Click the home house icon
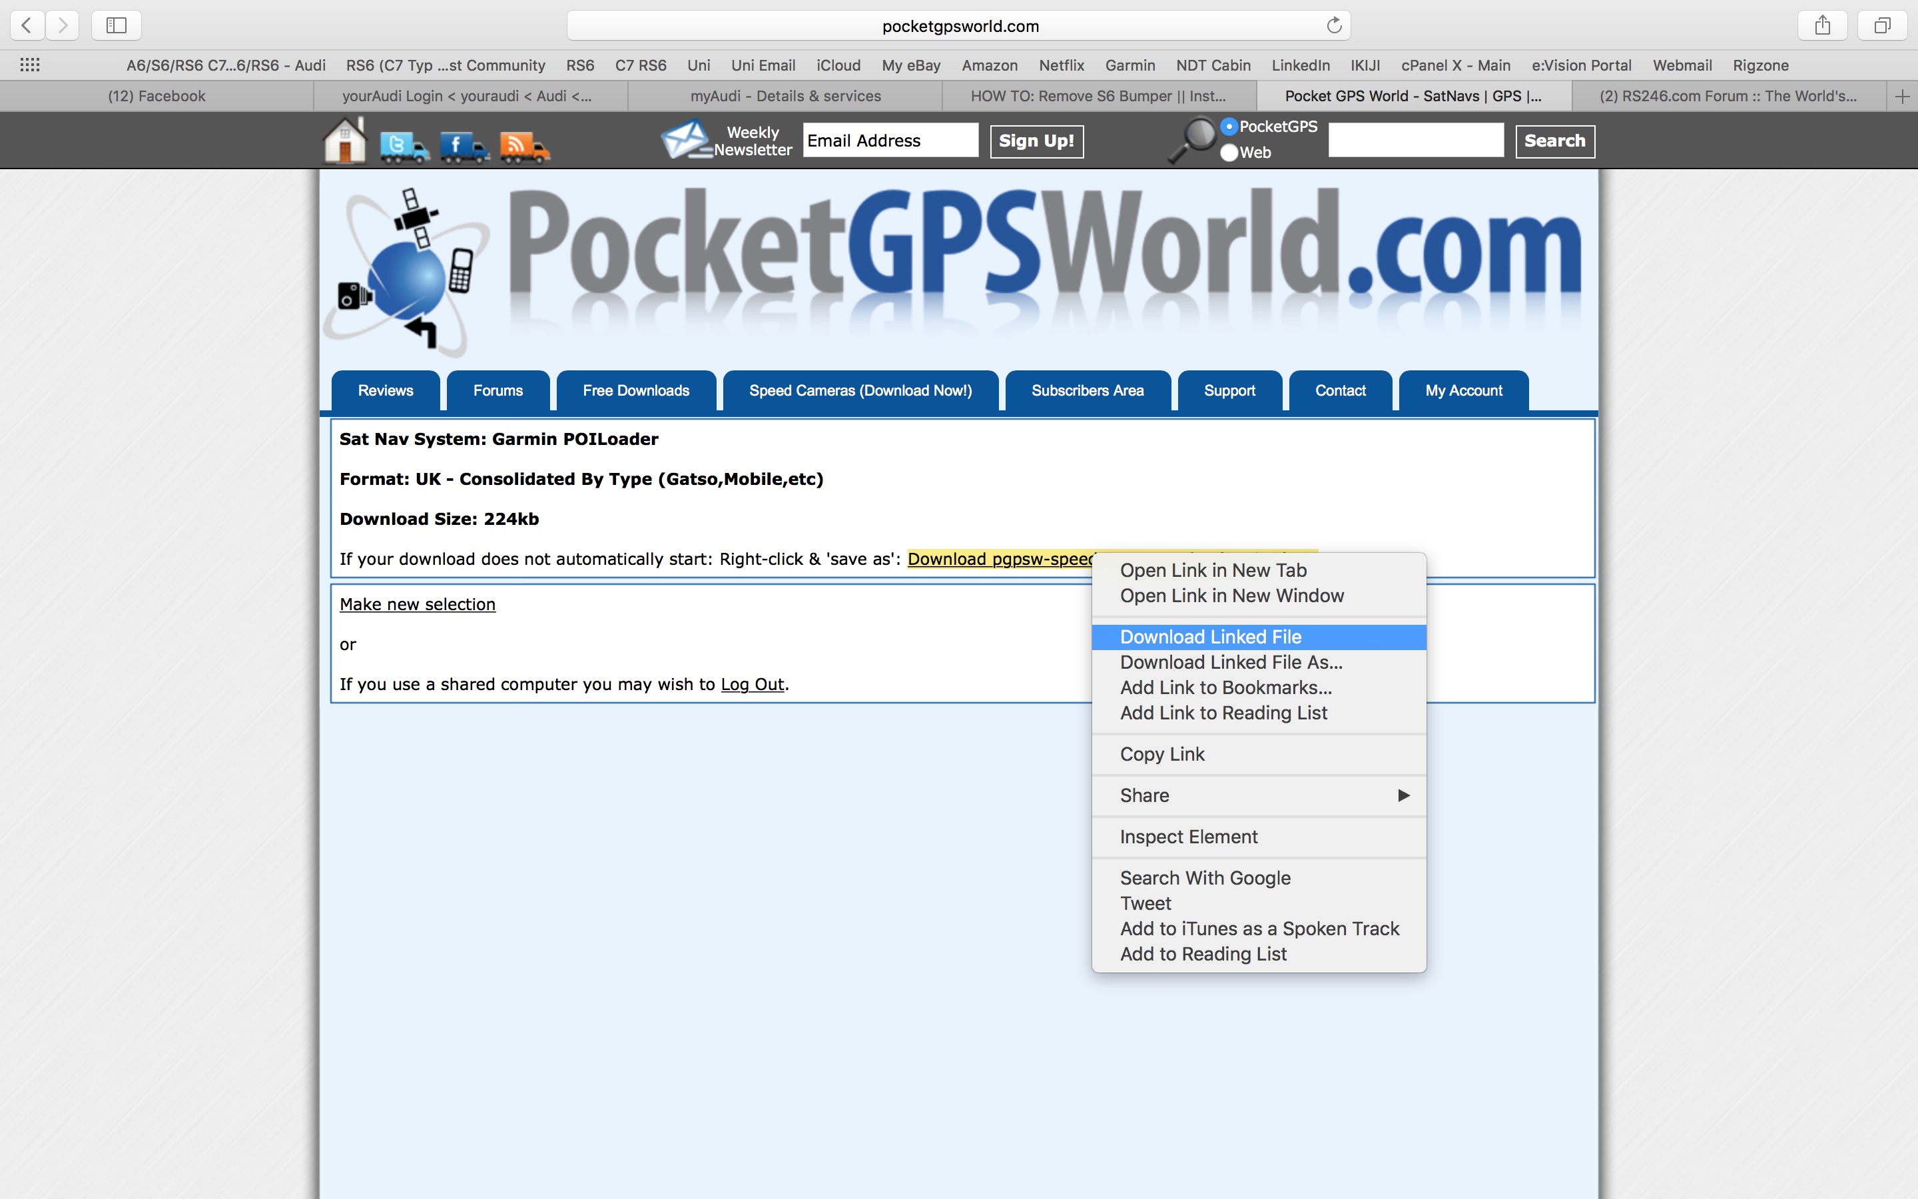The height and width of the screenshot is (1199, 1918). (x=345, y=141)
